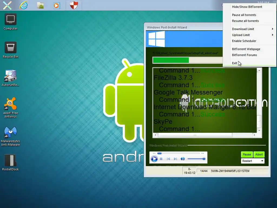The height and width of the screenshot is (208, 277).
Task: Launch avast! Free Antivirus shortcut
Action: [11, 108]
